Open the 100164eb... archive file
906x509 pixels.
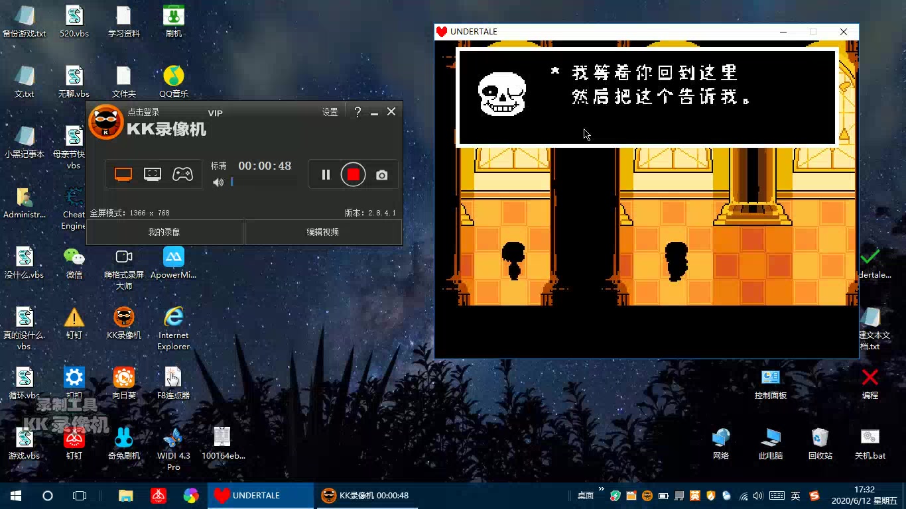coord(224,444)
